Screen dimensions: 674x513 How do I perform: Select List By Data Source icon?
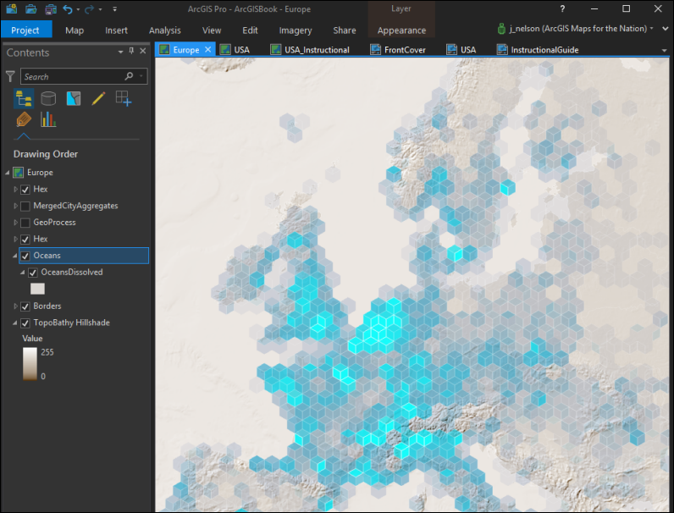coord(48,99)
